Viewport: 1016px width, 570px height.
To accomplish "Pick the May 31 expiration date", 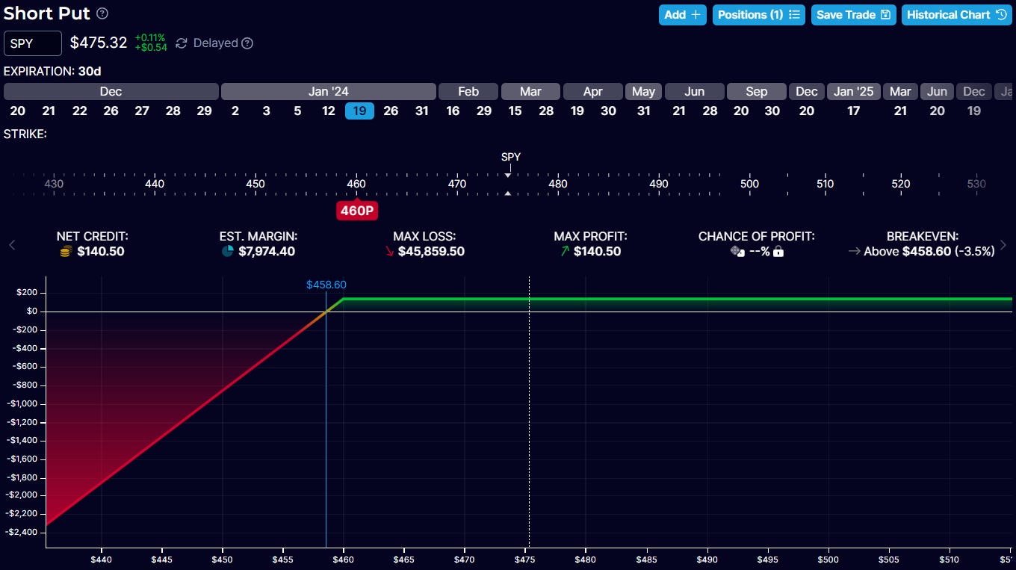I will tap(643, 111).
